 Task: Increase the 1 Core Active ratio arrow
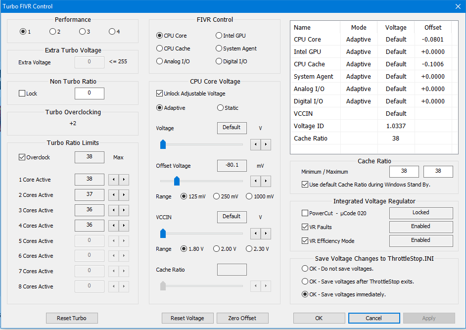point(124,180)
